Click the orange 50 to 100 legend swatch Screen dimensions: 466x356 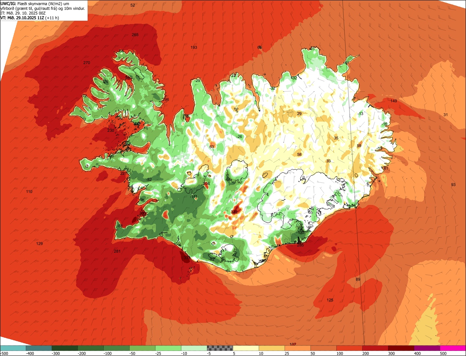324,348
